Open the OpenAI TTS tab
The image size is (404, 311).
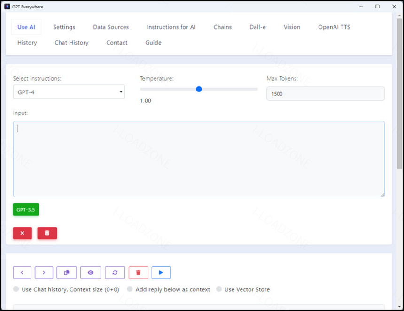tap(334, 27)
